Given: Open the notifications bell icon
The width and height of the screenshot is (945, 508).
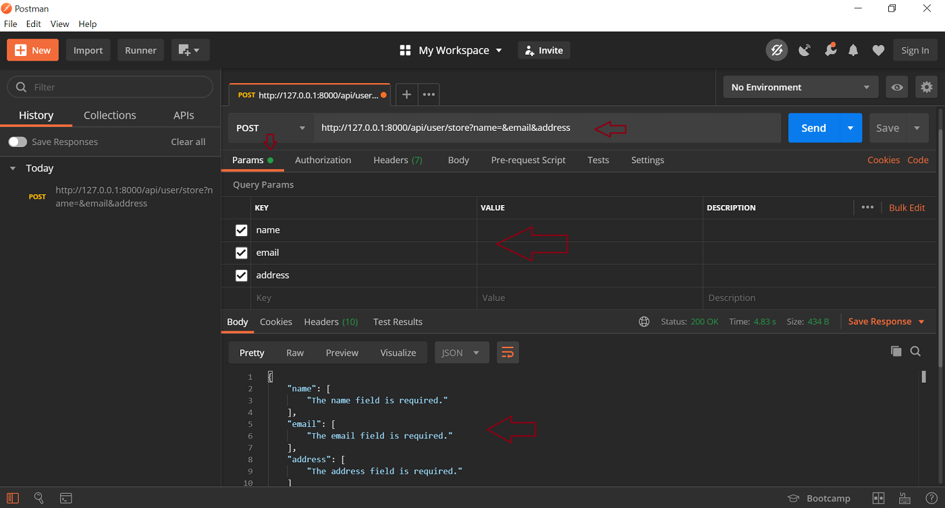Looking at the screenshot, I should [854, 50].
